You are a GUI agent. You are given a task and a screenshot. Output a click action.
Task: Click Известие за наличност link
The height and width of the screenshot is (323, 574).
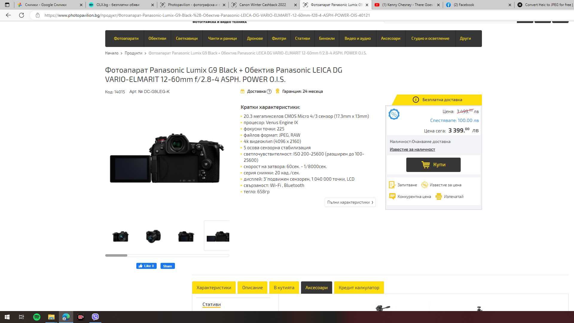point(412,149)
